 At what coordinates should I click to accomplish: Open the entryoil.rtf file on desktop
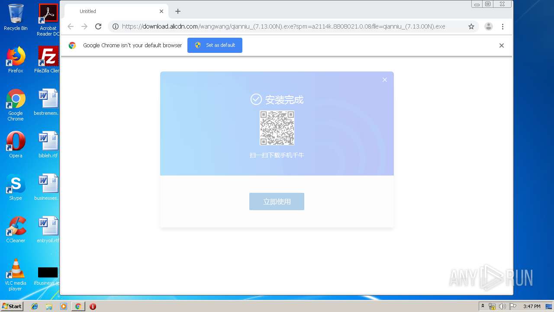coord(48,229)
